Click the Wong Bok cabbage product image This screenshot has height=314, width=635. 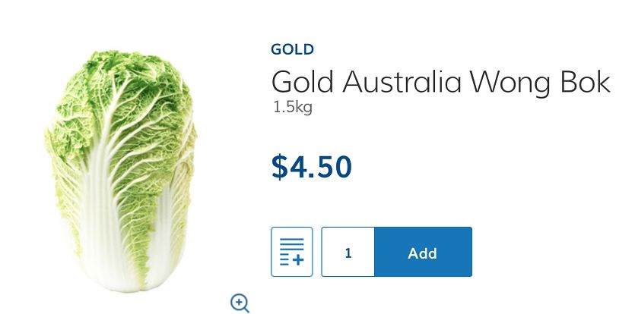click(x=121, y=171)
